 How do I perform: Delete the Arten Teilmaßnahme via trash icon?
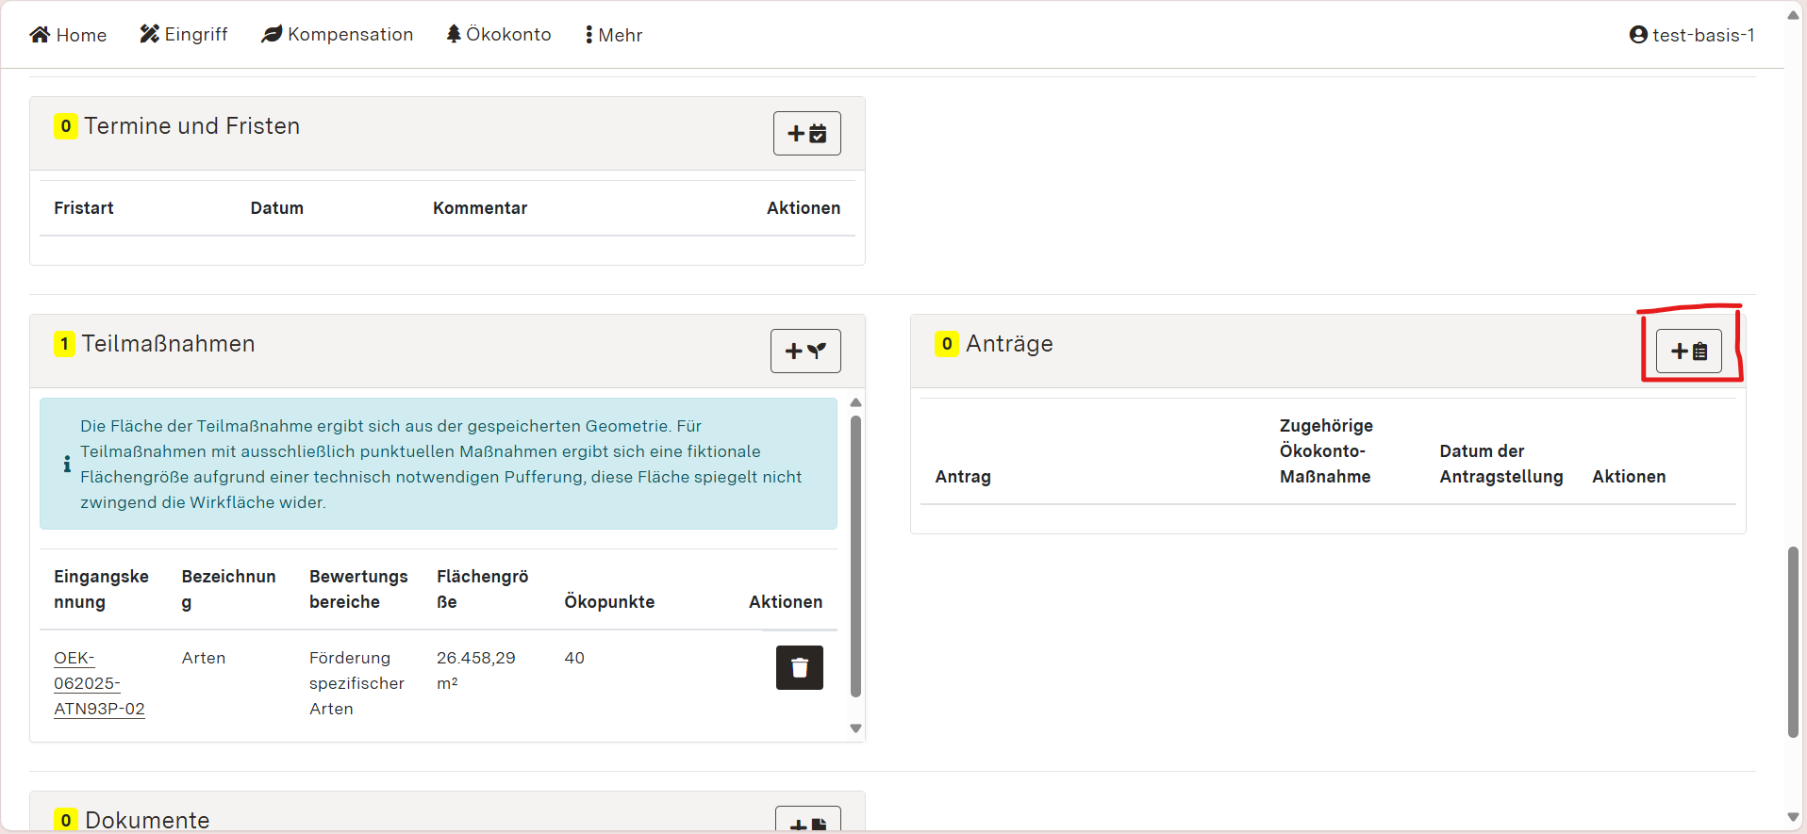coord(799,668)
